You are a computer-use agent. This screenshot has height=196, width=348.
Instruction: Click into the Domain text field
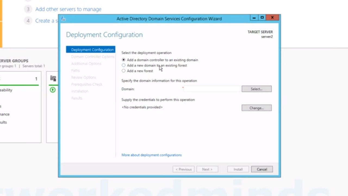213,89
